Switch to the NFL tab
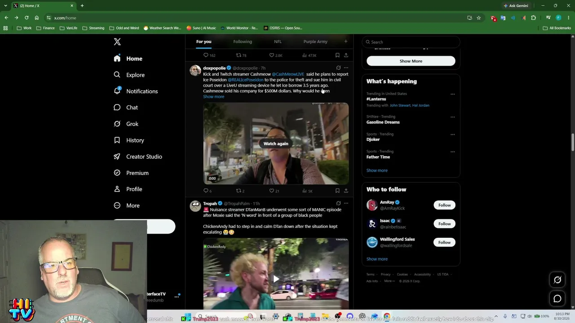The image size is (575, 323). pyautogui.click(x=278, y=42)
